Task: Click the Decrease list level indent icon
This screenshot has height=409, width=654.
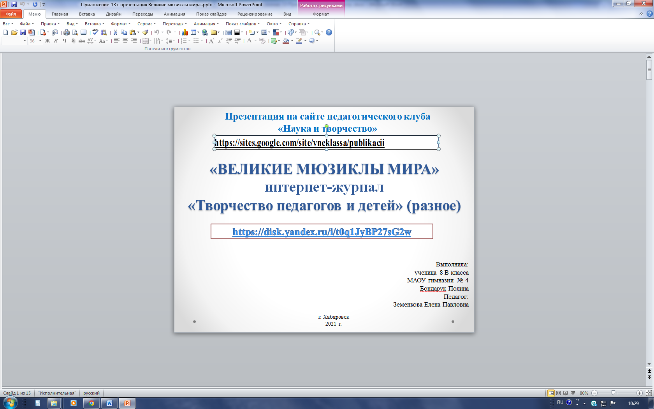Action: point(229,41)
